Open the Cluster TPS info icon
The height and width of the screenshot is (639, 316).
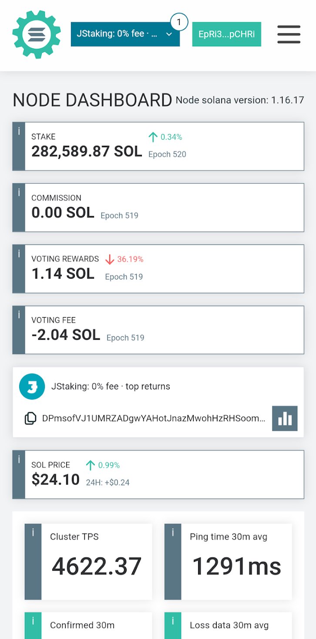32,531
